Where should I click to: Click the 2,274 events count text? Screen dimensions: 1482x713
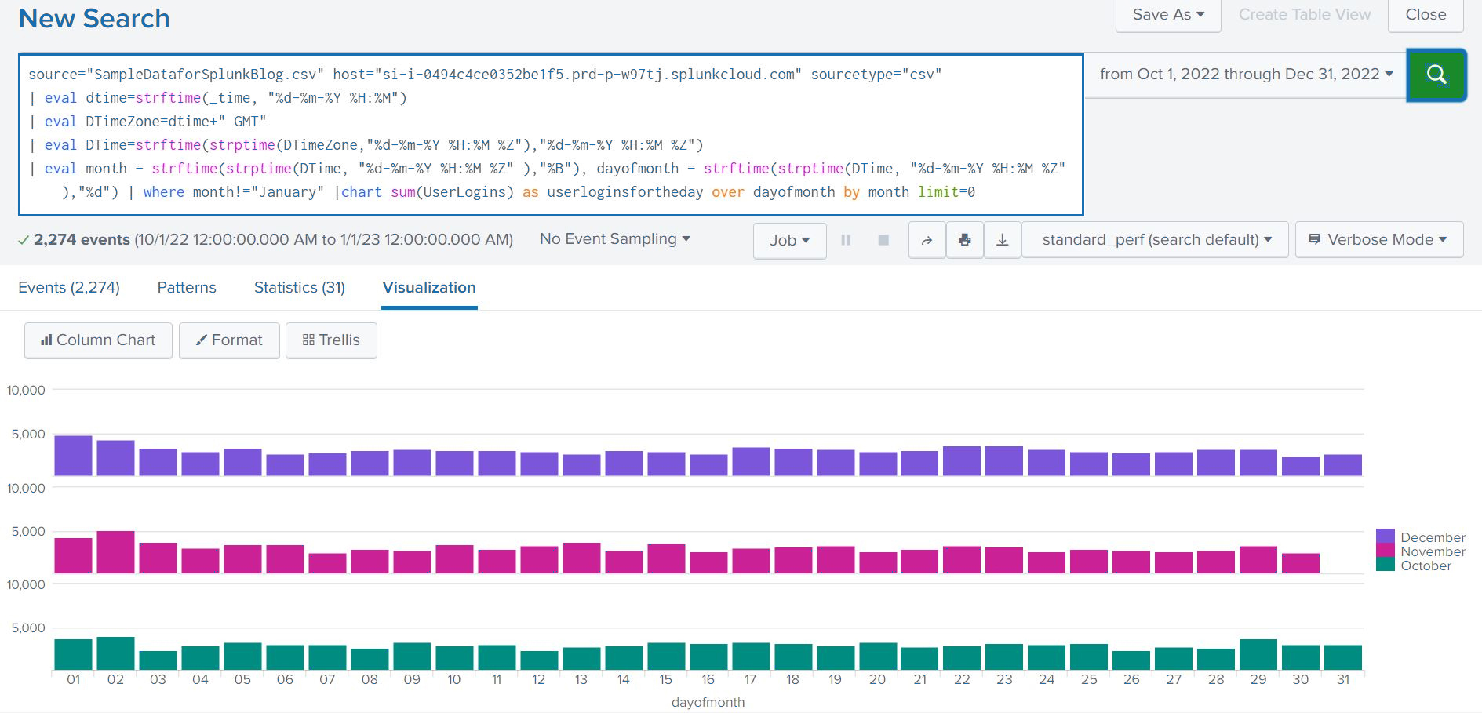[x=82, y=240]
